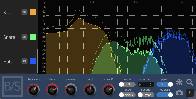Click the refresh knob

pyautogui.click(x=52, y=90)
